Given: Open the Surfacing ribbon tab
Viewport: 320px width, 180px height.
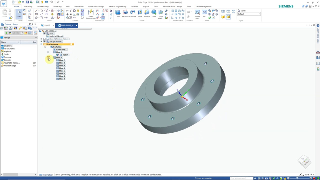Looking at the screenshot, I should click(x=57, y=6).
